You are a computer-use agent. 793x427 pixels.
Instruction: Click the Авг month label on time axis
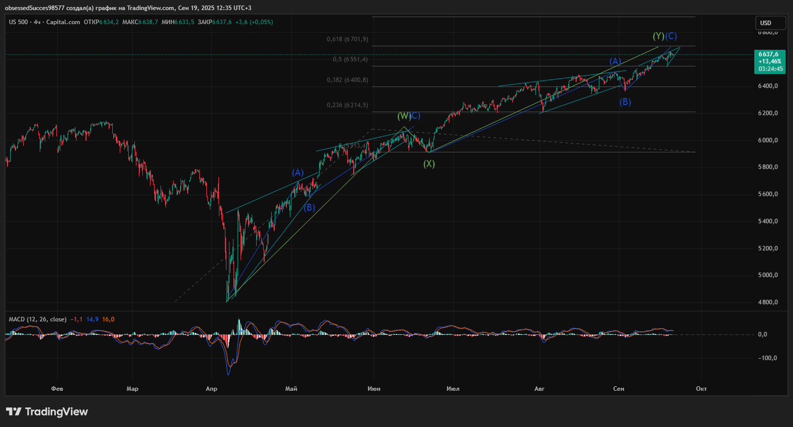539,389
